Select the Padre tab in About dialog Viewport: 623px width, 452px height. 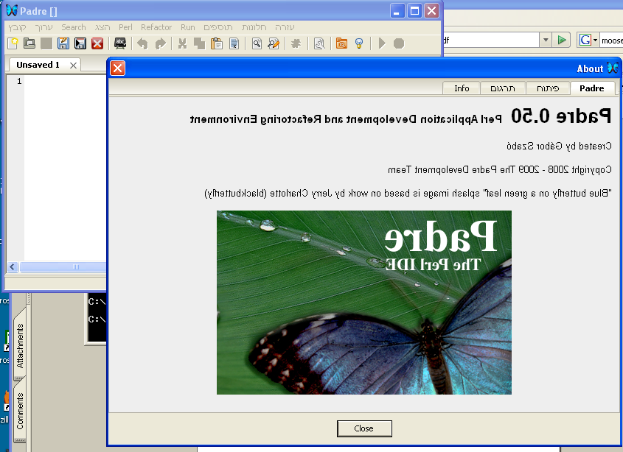592,88
